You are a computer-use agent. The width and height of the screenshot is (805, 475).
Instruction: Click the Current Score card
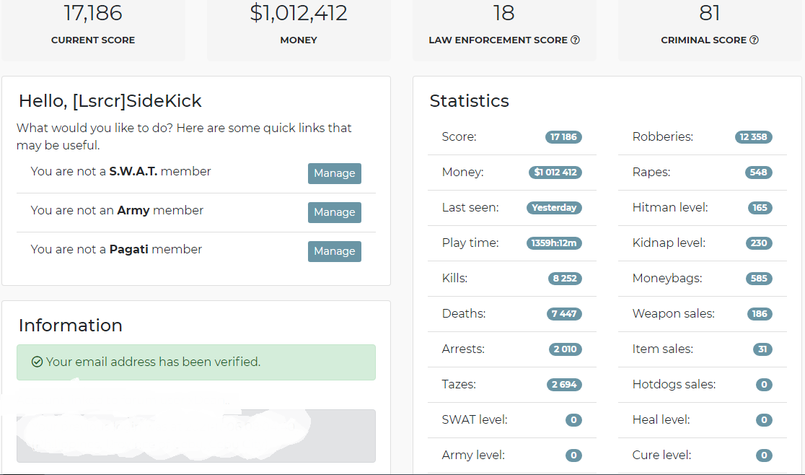(x=93, y=30)
